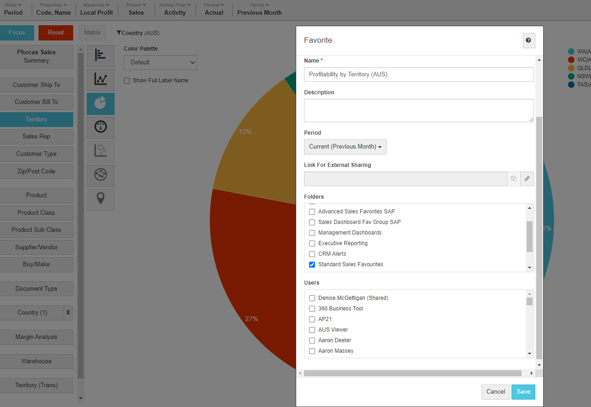591x407 pixels.
Task: Select Supplier/Vendor dimension
Action: pyautogui.click(x=36, y=247)
